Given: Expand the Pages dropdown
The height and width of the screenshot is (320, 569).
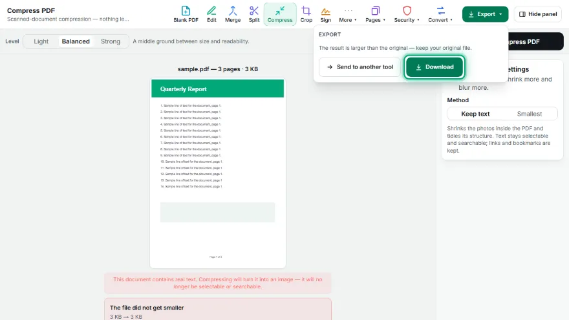Looking at the screenshot, I should 375,14.
